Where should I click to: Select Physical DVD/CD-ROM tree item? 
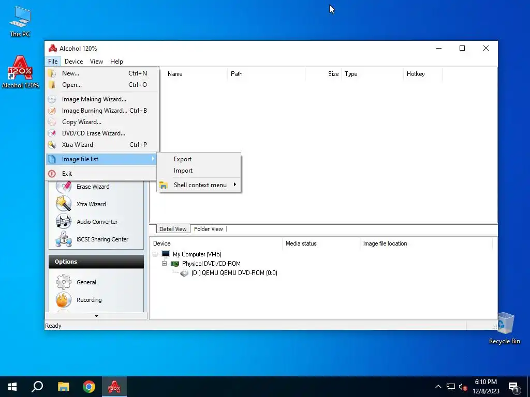click(x=211, y=264)
